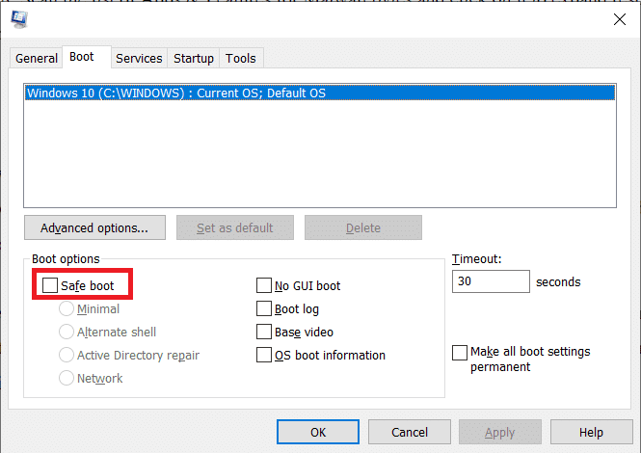Toggle the No GUI boot checkbox

pyautogui.click(x=264, y=285)
